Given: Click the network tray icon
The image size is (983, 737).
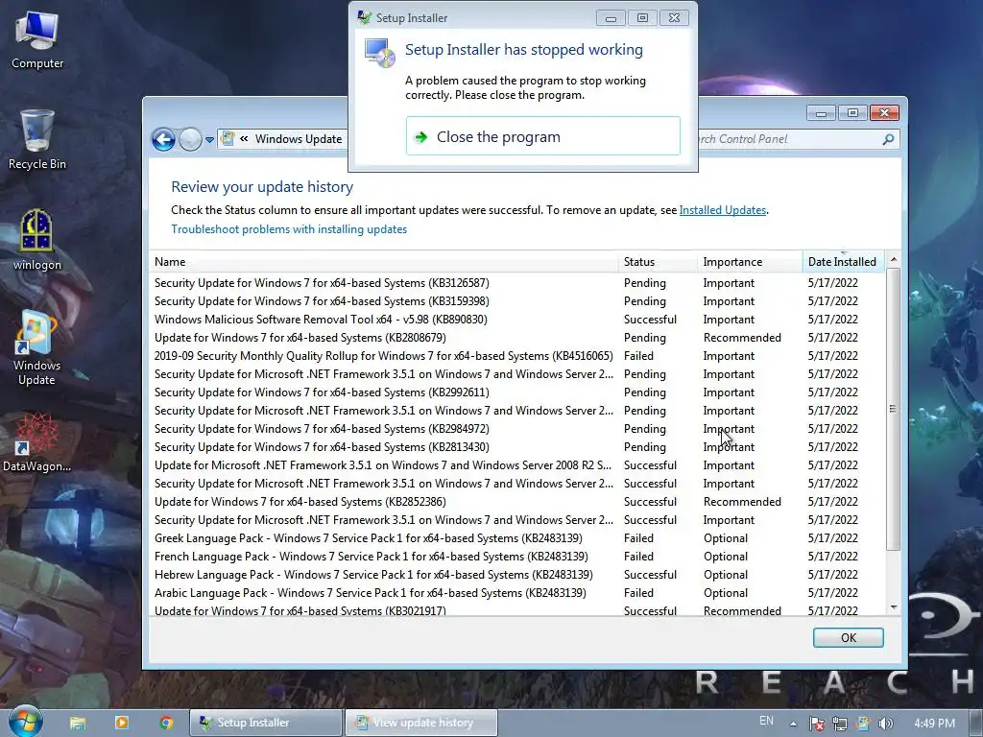Looking at the screenshot, I should pos(839,724).
